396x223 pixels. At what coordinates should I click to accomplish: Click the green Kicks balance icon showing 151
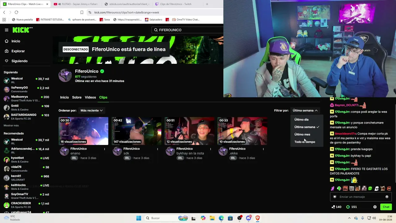coord(348,207)
